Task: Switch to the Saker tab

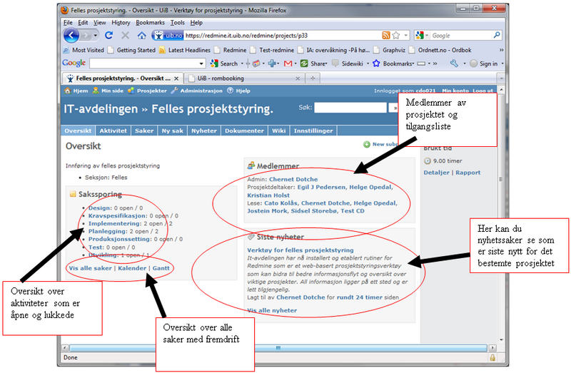Action: 144,131
